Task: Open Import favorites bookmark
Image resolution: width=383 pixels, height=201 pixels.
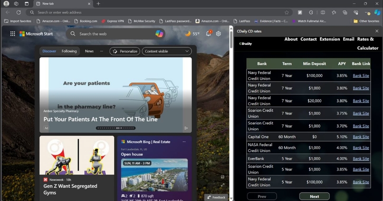Action: coord(18,21)
